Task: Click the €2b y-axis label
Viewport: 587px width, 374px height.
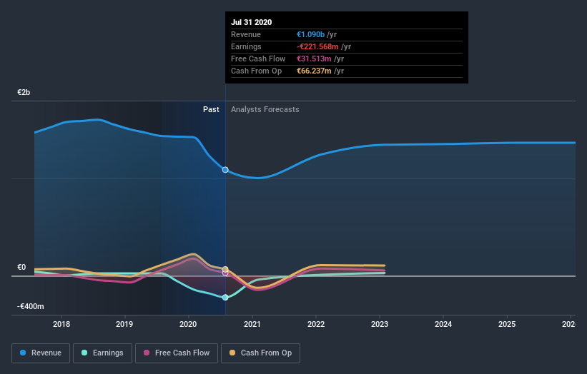Action: [x=24, y=92]
